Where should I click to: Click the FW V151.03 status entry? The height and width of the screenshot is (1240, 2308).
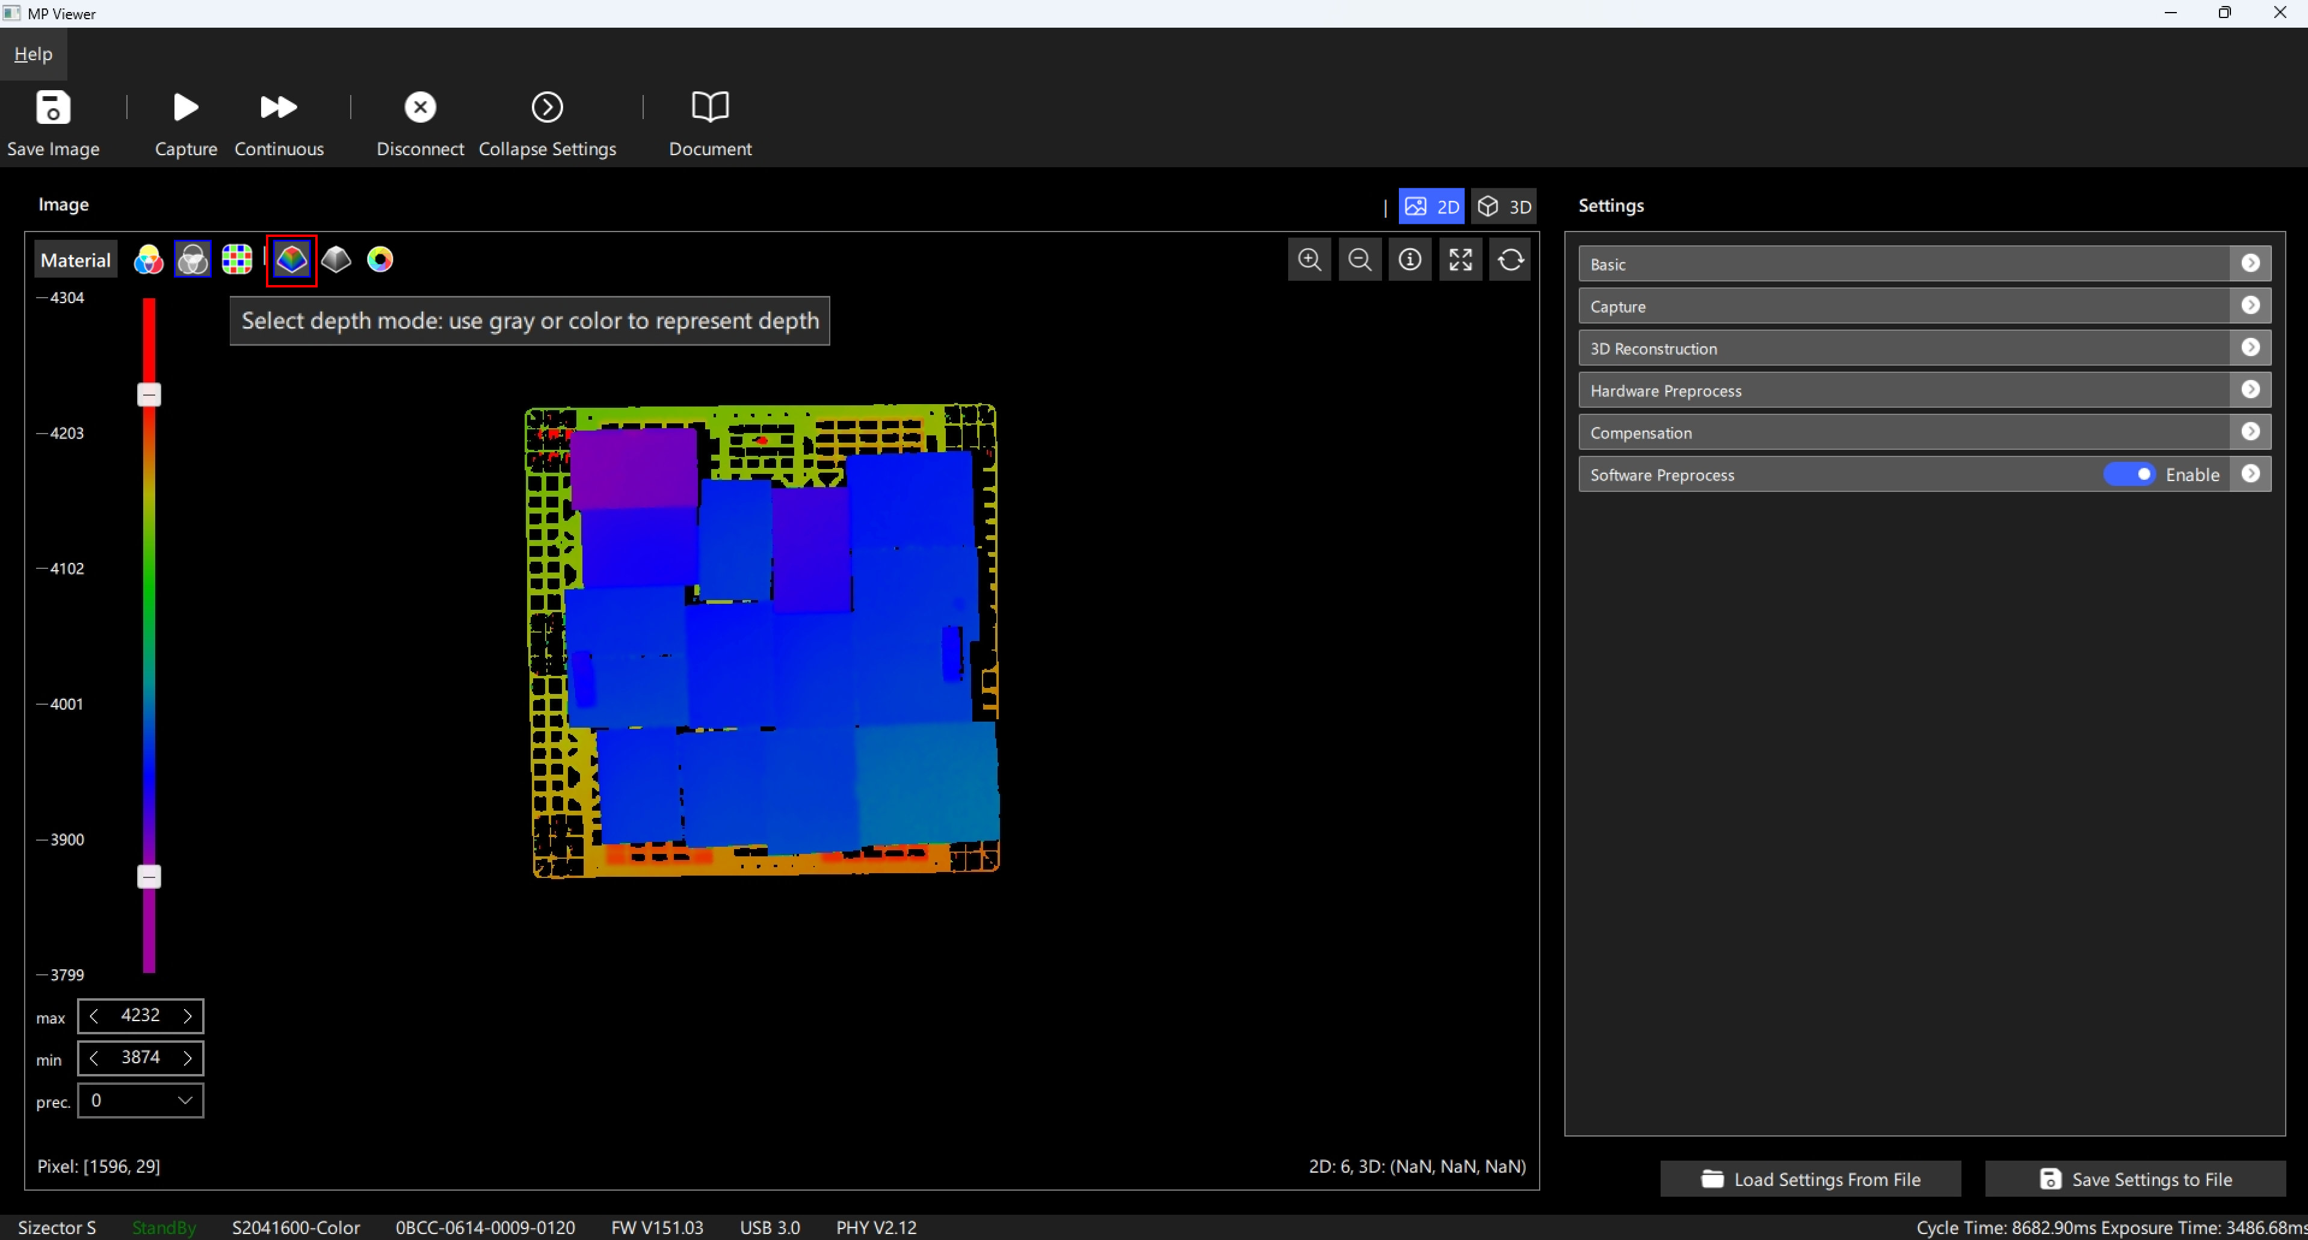(657, 1227)
